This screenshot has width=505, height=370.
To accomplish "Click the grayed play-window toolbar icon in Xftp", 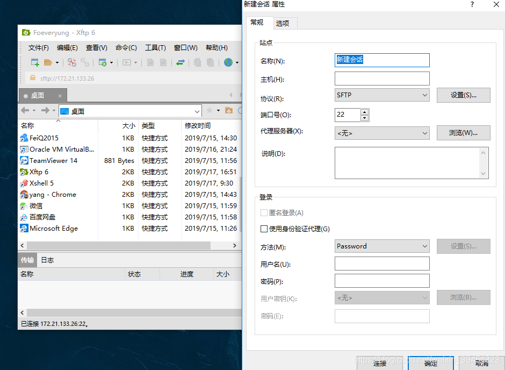I will coord(127,62).
